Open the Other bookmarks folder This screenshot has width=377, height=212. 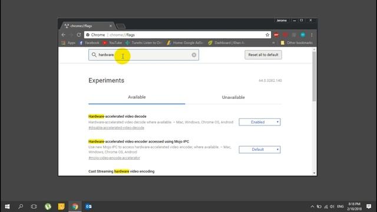click(297, 43)
